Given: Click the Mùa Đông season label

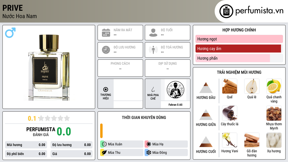Looking at the screenshot, I should pos(160,152).
